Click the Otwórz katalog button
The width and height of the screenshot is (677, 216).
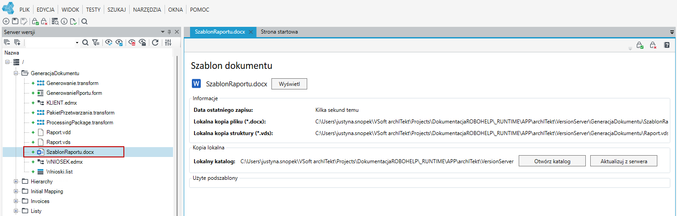click(x=552, y=161)
